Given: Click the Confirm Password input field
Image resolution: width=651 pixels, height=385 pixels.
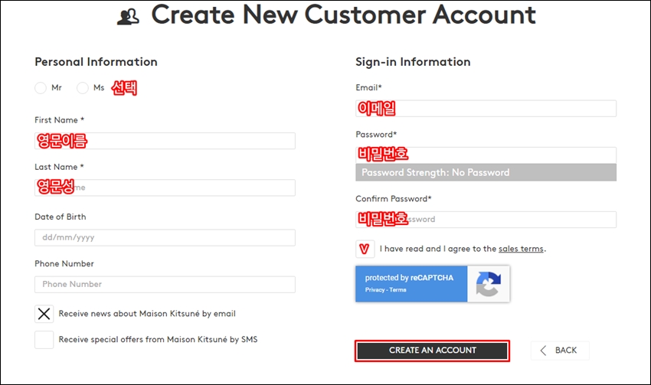Looking at the screenshot, I should 486,220.
